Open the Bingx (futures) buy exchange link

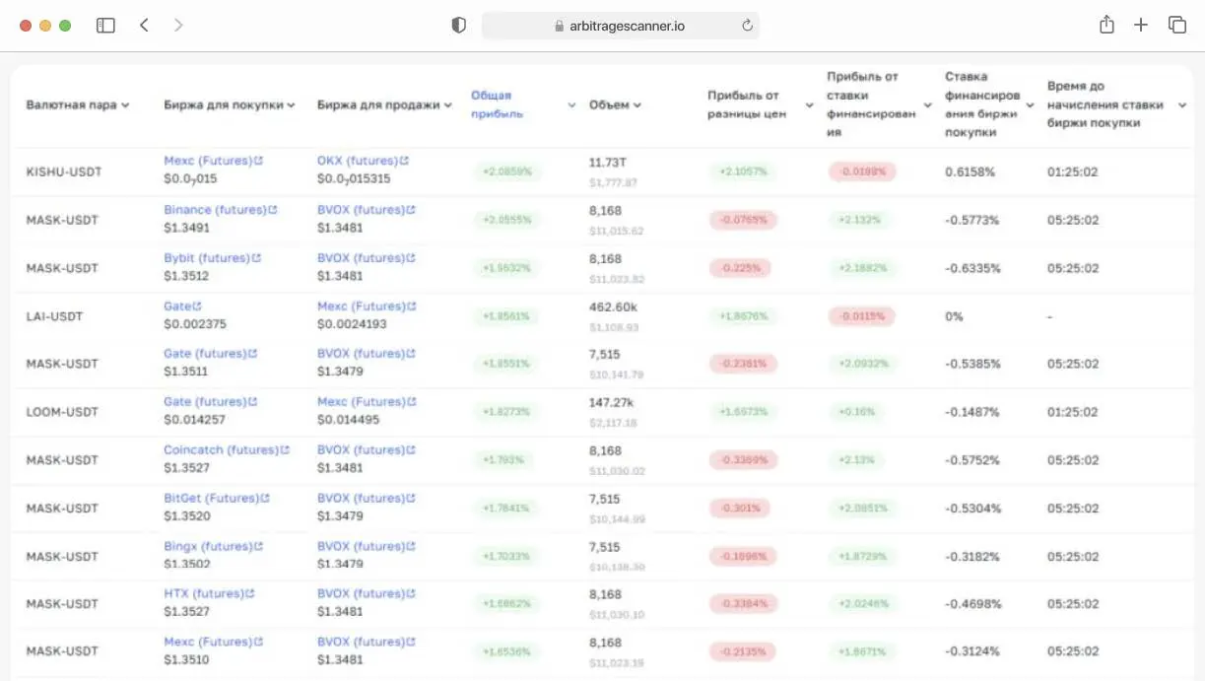(208, 547)
